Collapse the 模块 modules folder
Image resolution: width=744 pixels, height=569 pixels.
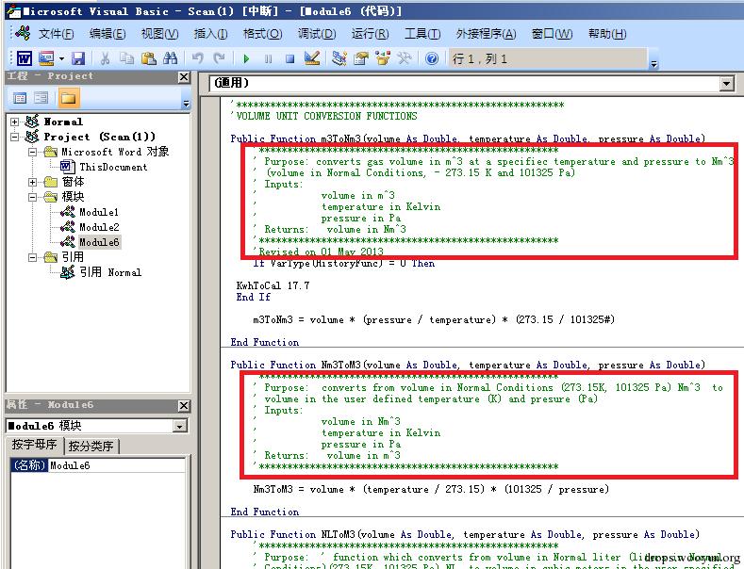pyautogui.click(x=32, y=197)
